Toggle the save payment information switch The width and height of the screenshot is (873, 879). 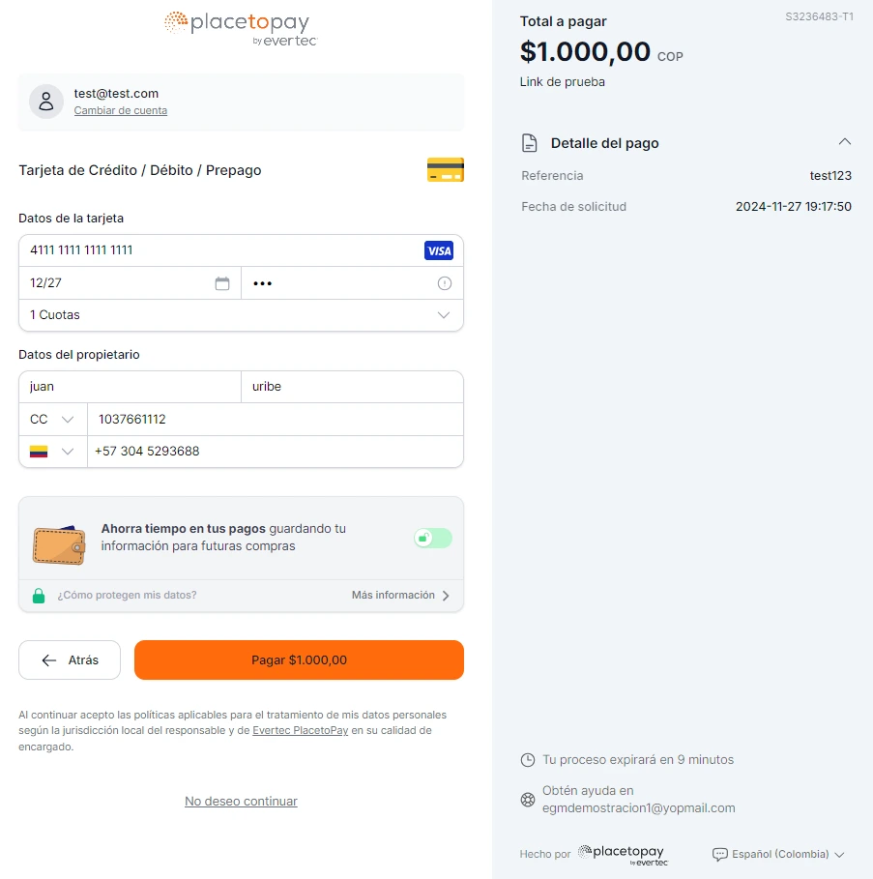433,539
